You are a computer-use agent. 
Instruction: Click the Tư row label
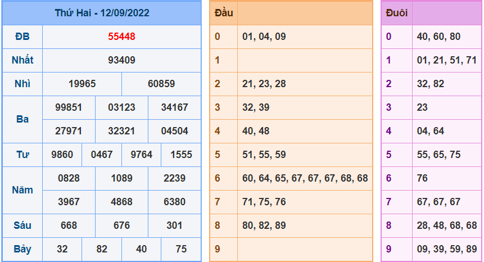pyautogui.click(x=22, y=155)
